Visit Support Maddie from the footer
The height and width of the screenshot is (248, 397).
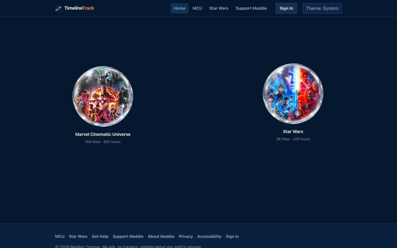pyautogui.click(x=128, y=236)
